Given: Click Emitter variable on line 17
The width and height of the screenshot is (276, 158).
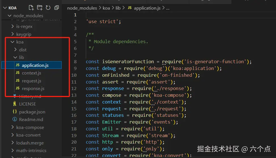Looking at the screenshot, I should pyautogui.click(x=112, y=122).
